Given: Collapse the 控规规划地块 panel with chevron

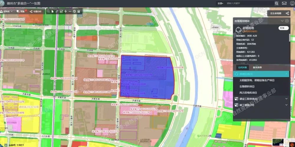Looking at the screenshot, I should click(x=282, y=21).
